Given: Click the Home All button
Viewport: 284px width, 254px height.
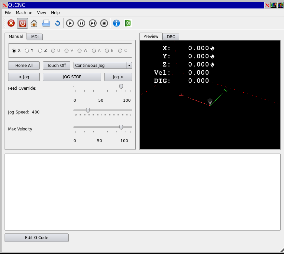Looking at the screenshot, I should (24, 65).
